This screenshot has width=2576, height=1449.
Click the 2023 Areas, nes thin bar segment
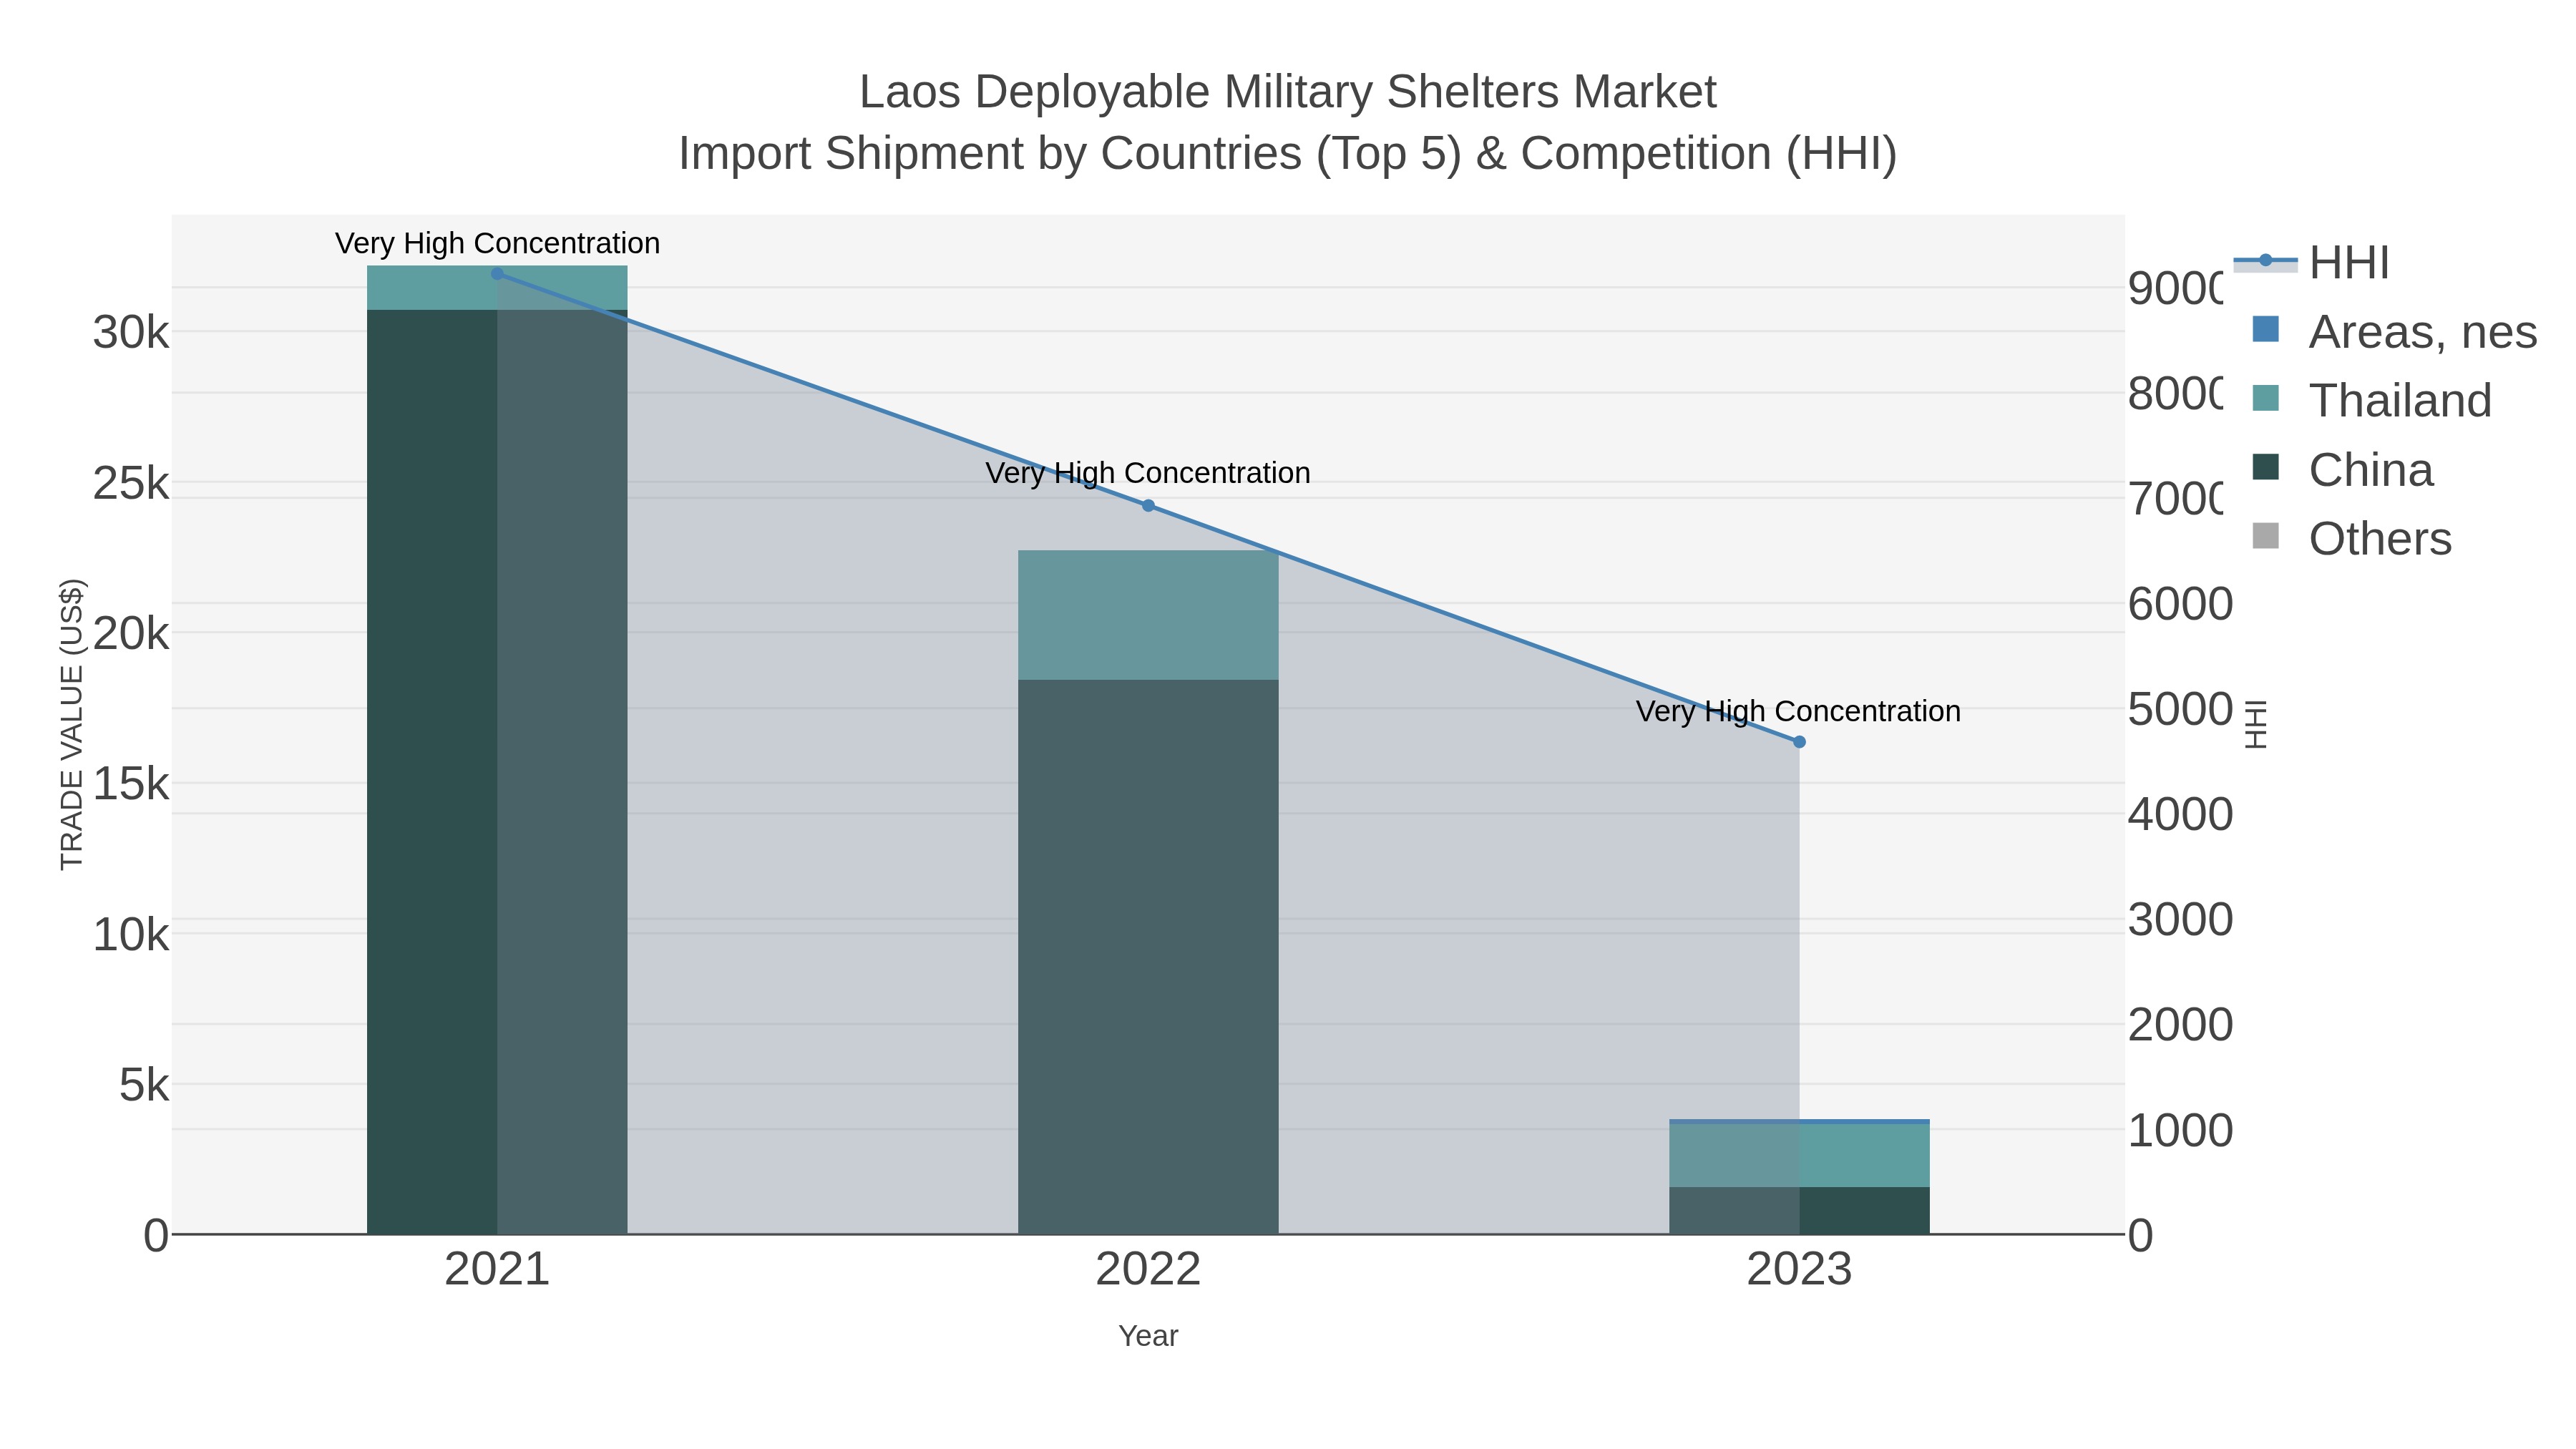click(x=1799, y=1121)
